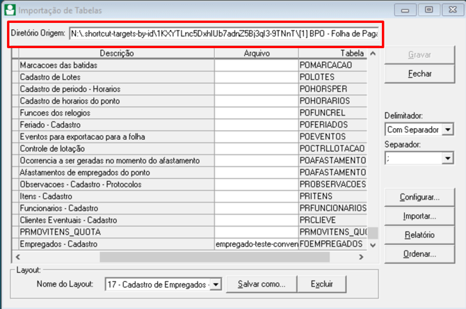Viewport: 466px width, 309px height.
Task: Click the Arquivo cell for Empregados - Cadastro
Action: point(255,244)
